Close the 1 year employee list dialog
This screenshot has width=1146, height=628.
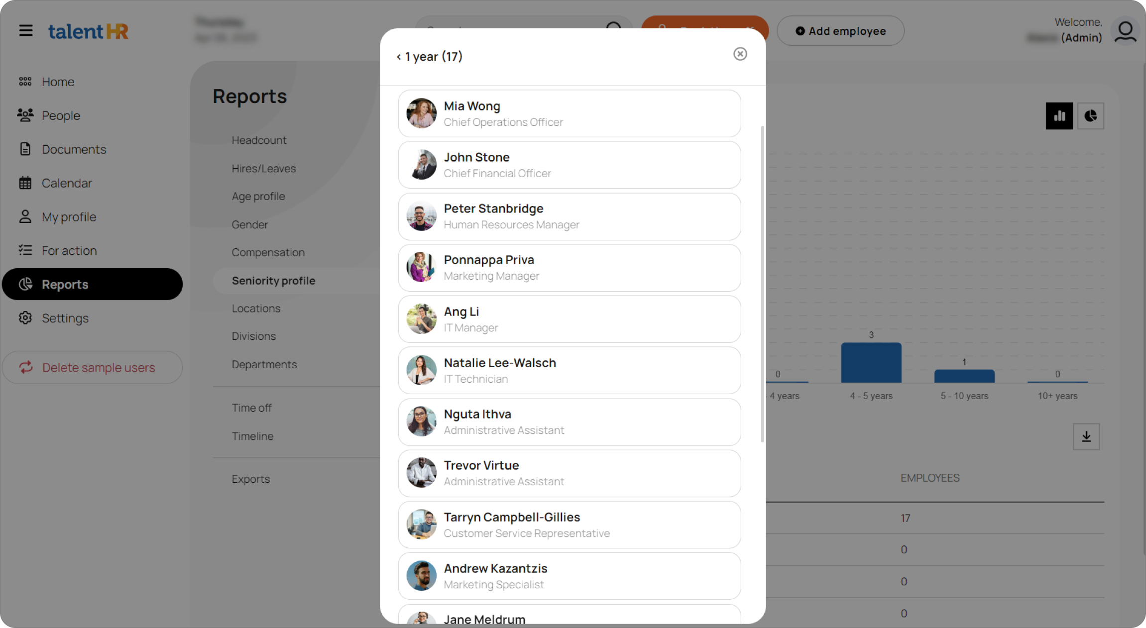[x=740, y=54]
